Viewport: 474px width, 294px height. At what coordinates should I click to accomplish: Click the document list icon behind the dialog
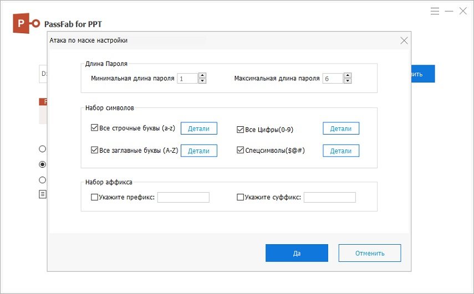point(43,194)
